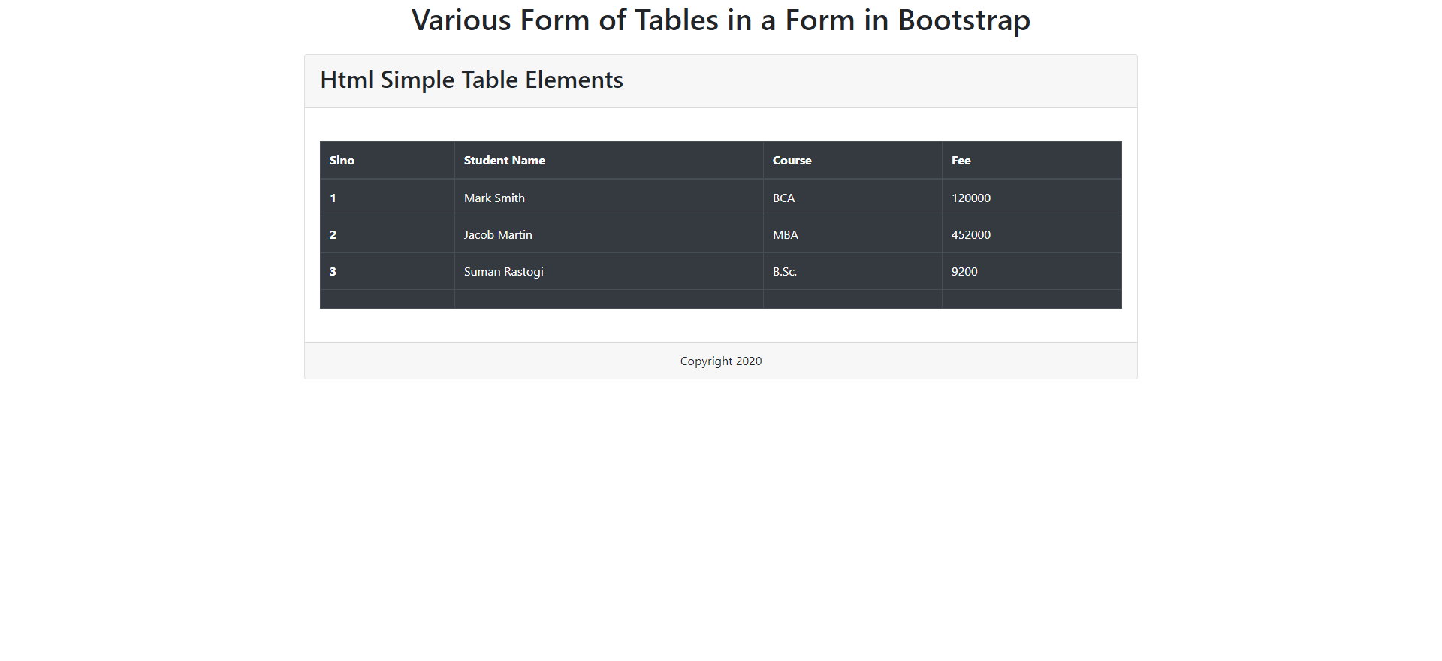This screenshot has width=1442, height=661.
Task: Click row number 1 in the table
Action: [x=333, y=198]
